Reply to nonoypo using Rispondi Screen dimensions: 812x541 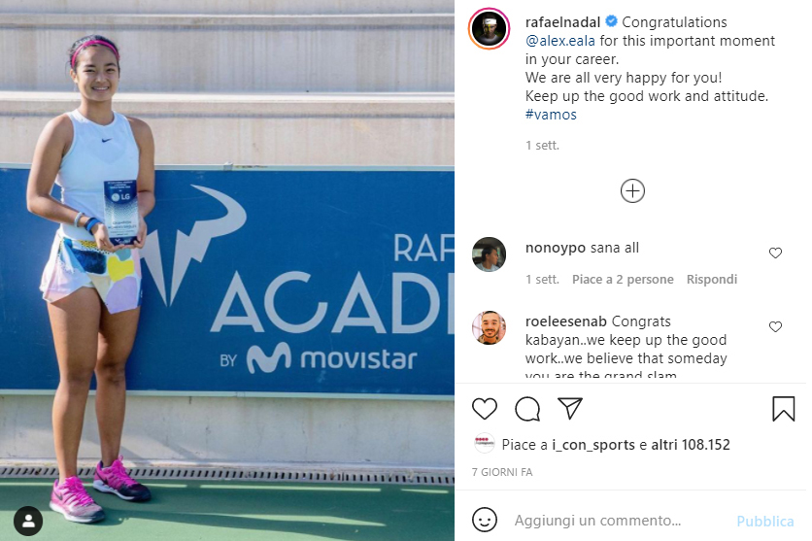pyautogui.click(x=712, y=279)
